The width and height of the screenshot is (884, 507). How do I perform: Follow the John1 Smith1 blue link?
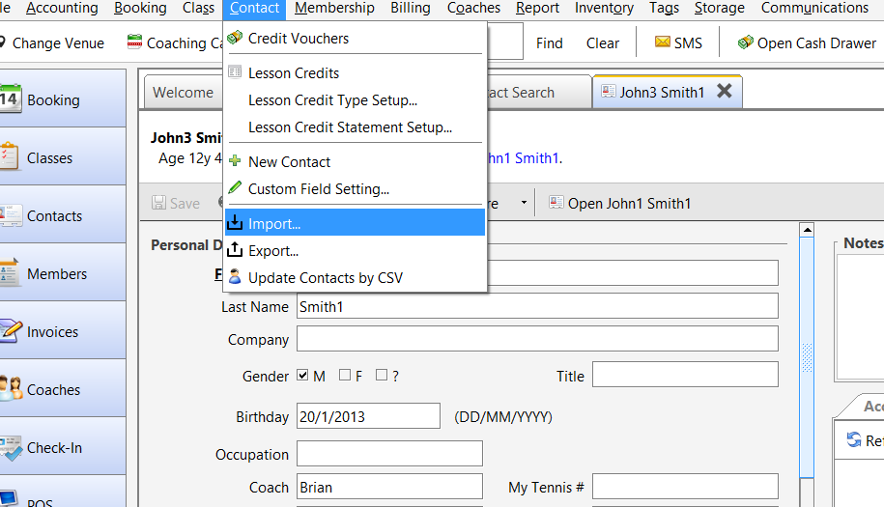(x=524, y=158)
